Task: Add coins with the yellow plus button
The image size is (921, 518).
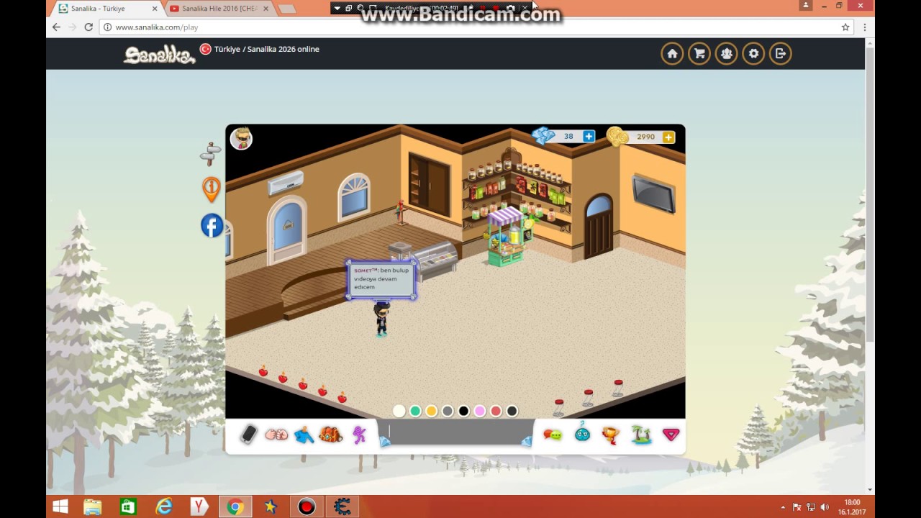Action: click(x=668, y=137)
